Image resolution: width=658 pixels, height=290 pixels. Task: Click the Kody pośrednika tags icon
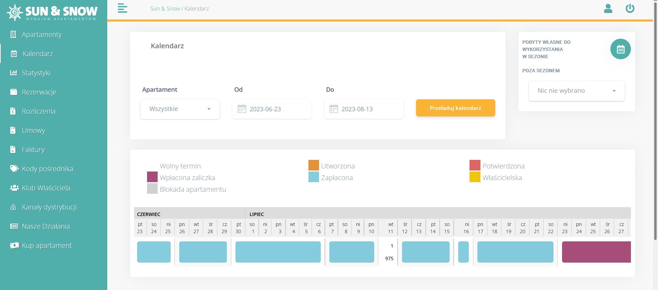pyautogui.click(x=14, y=168)
